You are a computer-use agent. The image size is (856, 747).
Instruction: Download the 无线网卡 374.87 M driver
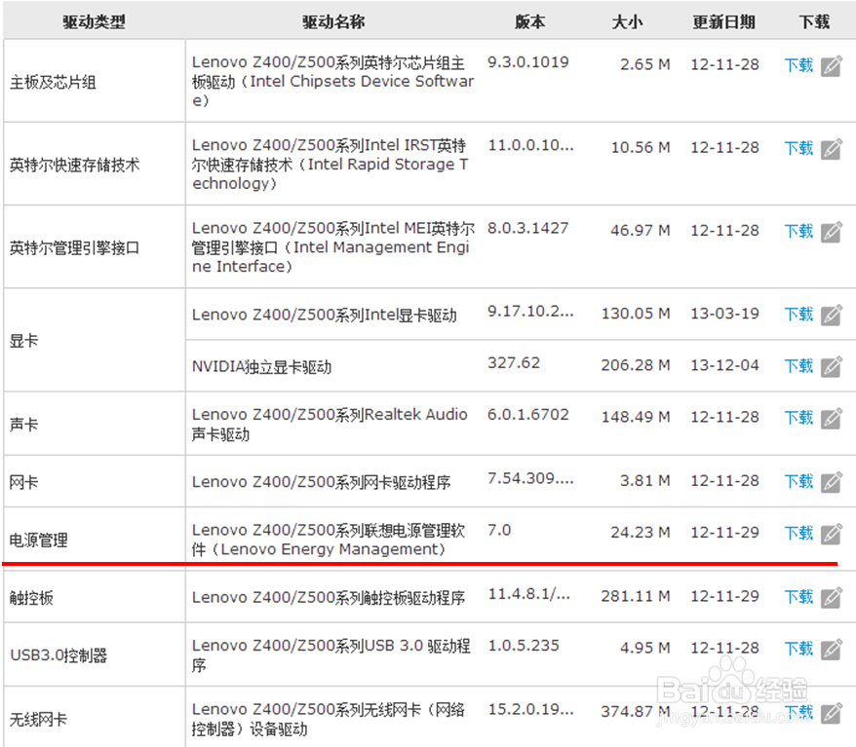(798, 712)
